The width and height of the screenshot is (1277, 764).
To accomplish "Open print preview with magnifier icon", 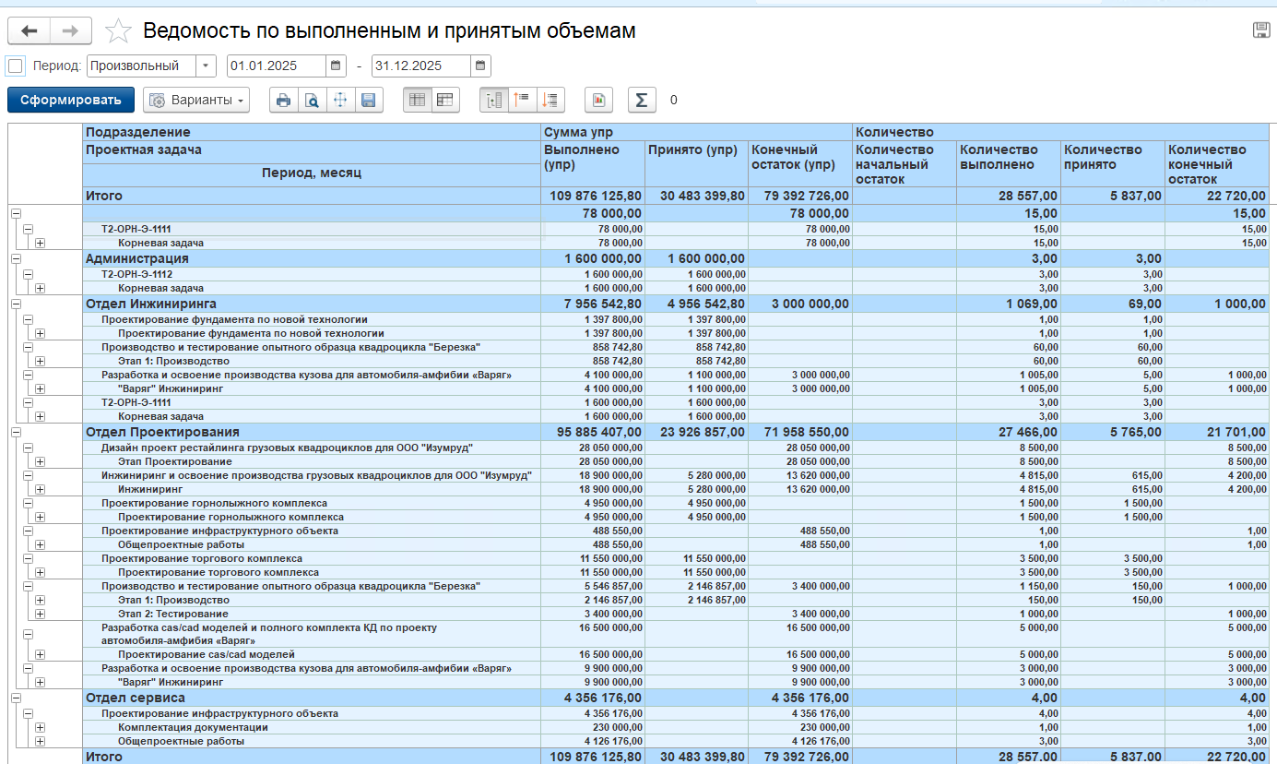I will (313, 100).
